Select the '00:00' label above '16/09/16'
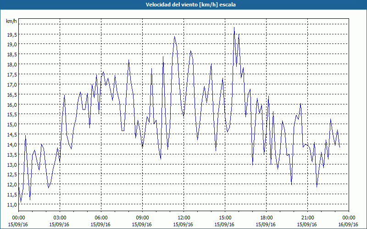This screenshot has height=229, width=367. coord(349,218)
